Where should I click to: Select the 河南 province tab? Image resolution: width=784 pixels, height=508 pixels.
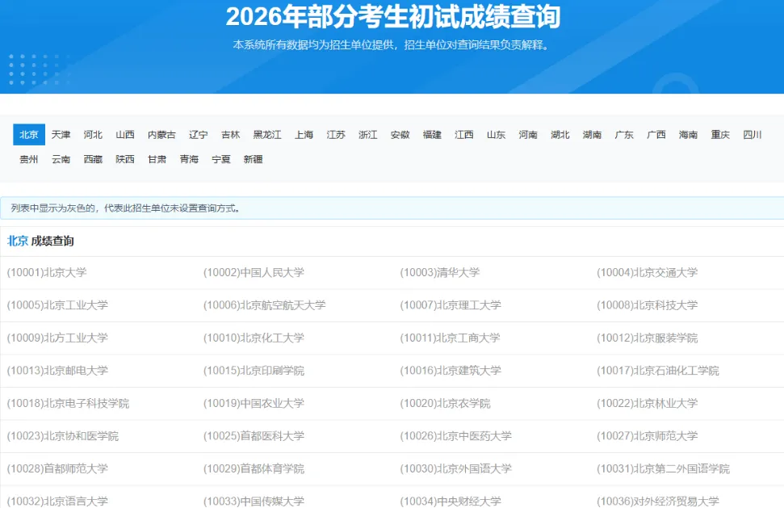[528, 135]
